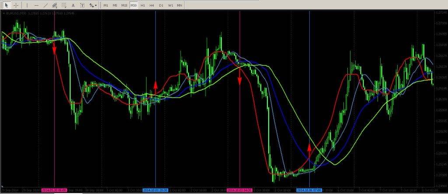
Task: Switch chart to M5 timeframe
Action: click(115, 5)
